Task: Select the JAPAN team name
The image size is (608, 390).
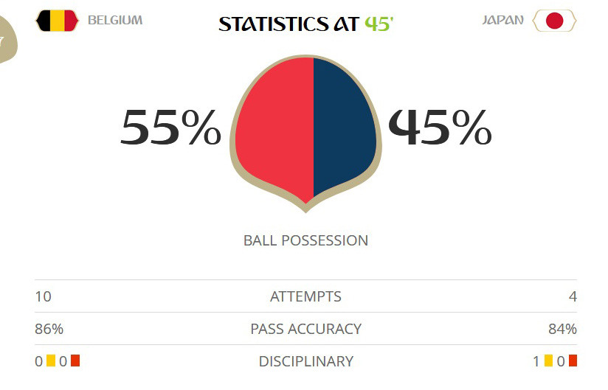Action: click(502, 21)
